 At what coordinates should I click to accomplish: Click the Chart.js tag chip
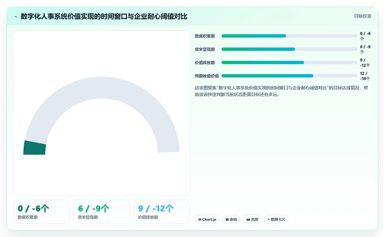pyautogui.click(x=207, y=219)
